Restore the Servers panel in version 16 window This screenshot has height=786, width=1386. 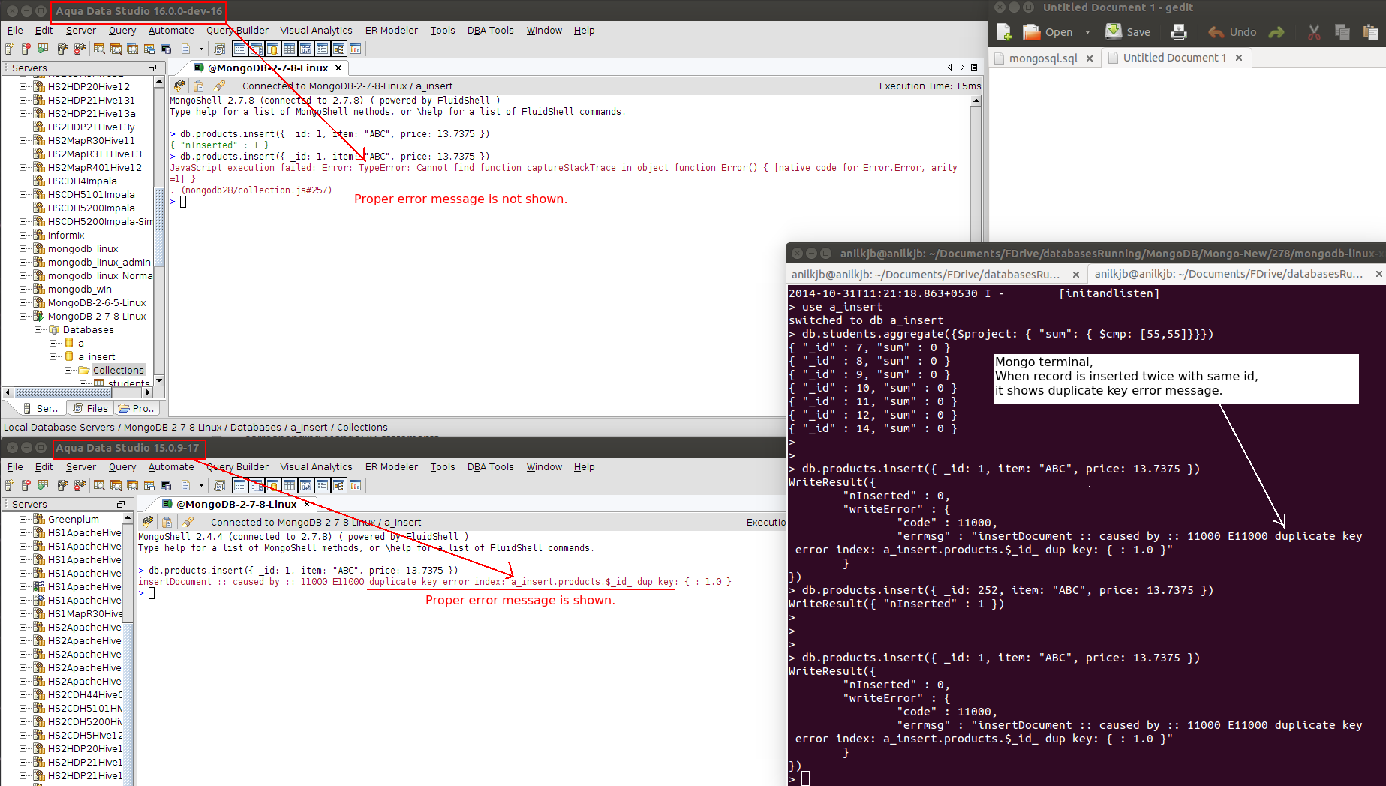point(152,67)
